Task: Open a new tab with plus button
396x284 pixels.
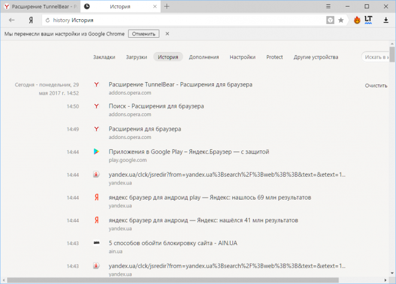Action: (x=167, y=7)
